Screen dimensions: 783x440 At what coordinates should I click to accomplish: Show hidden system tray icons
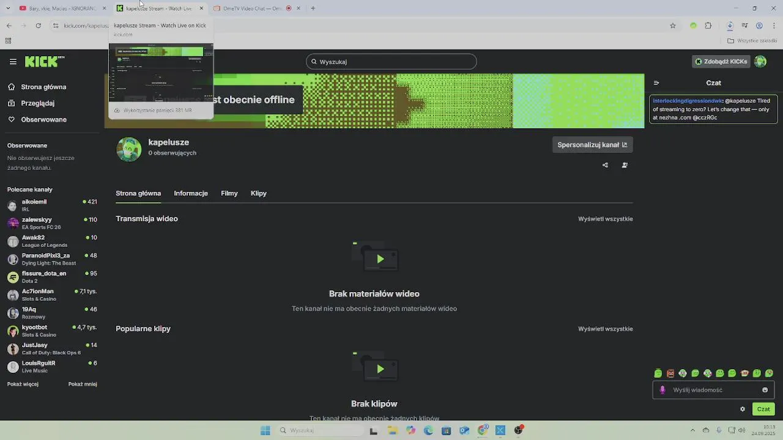(x=692, y=430)
